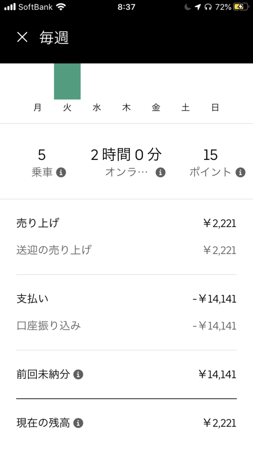View 口座振り込み transfer detail
Viewport: 253px width, 450px height.
[126, 326]
